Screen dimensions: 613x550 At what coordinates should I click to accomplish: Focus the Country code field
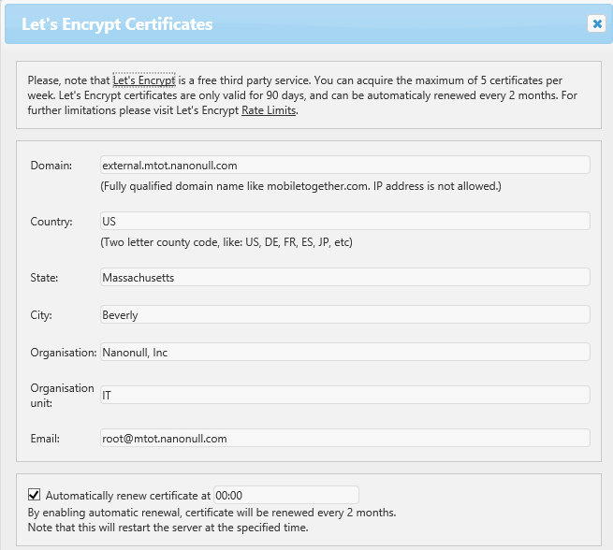345,222
